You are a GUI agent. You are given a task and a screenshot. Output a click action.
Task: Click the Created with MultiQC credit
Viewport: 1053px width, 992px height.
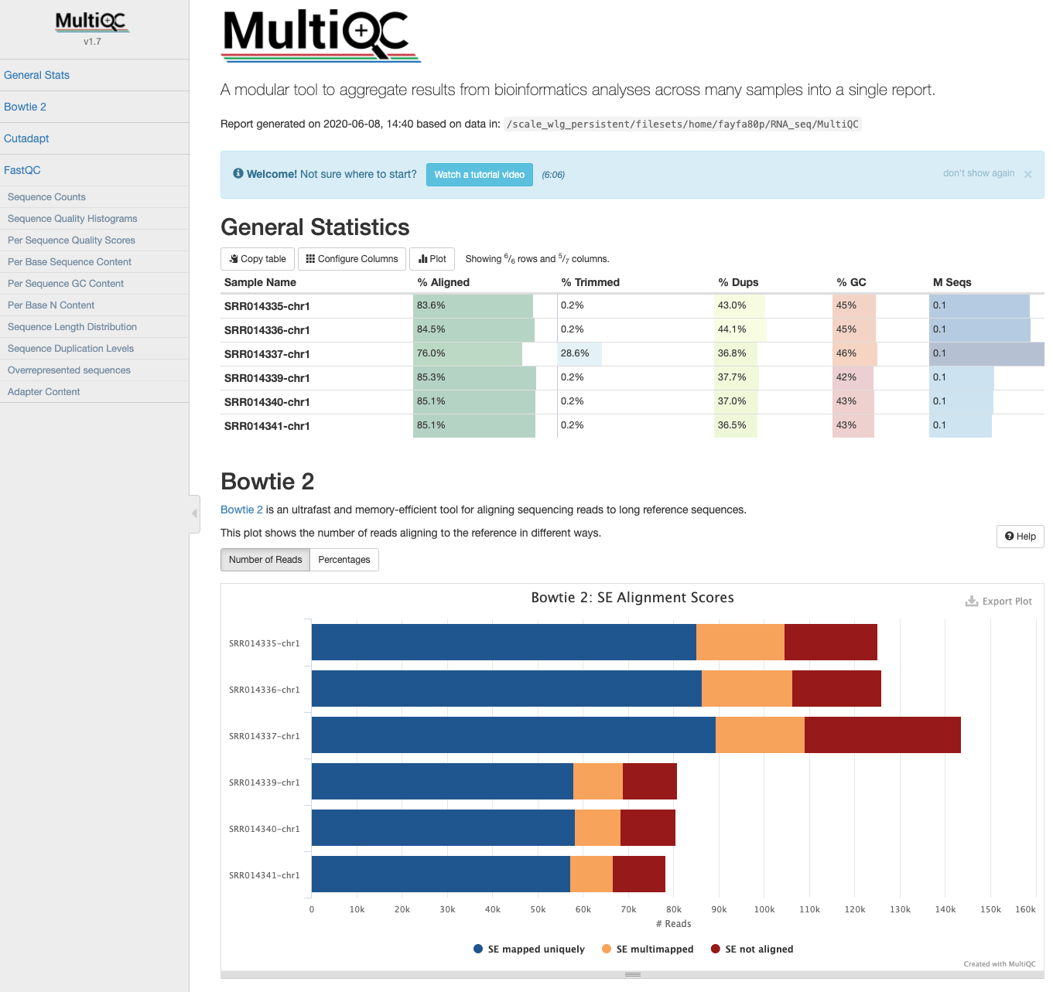1000,964
